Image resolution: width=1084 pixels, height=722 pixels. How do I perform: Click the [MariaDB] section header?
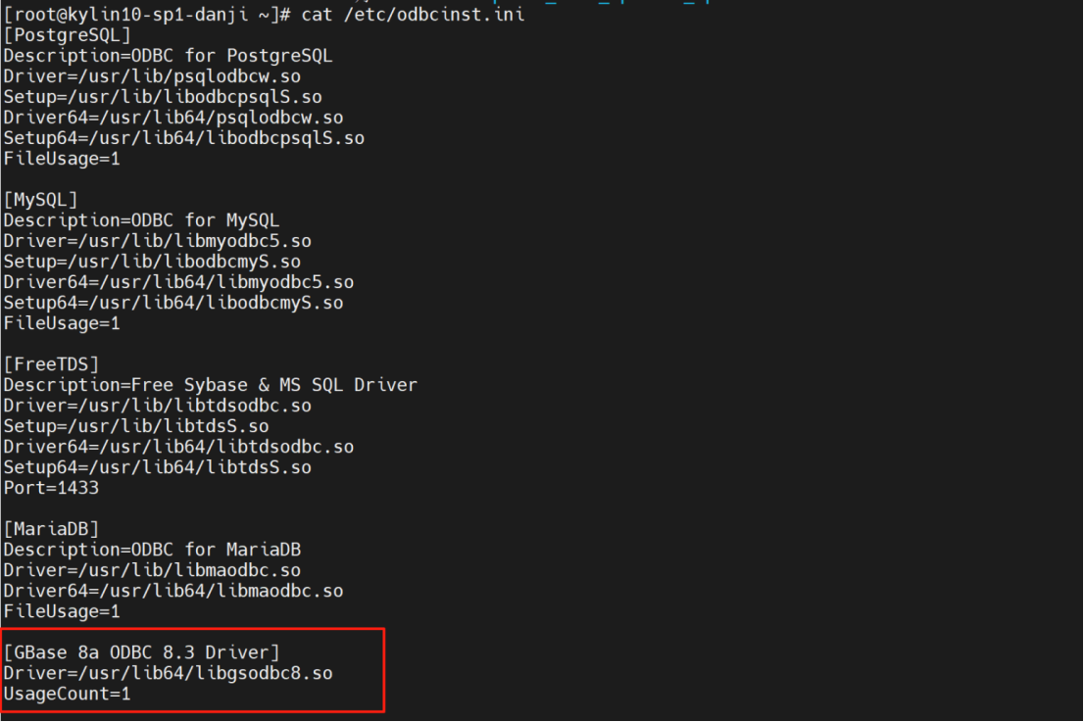click(51, 529)
